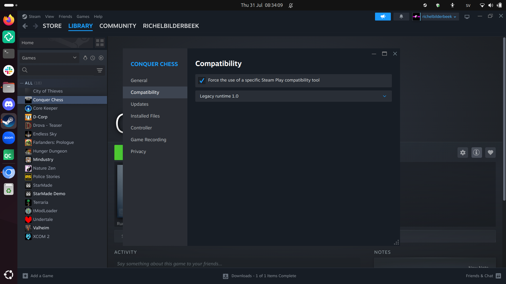Select Nature Zen in library
The width and height of the screenshot is (506, 284).
[62, 168]
